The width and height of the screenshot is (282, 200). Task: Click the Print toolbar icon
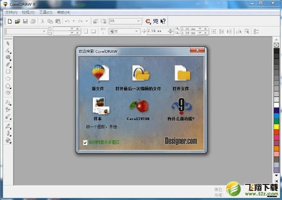[x=33, y=21]
